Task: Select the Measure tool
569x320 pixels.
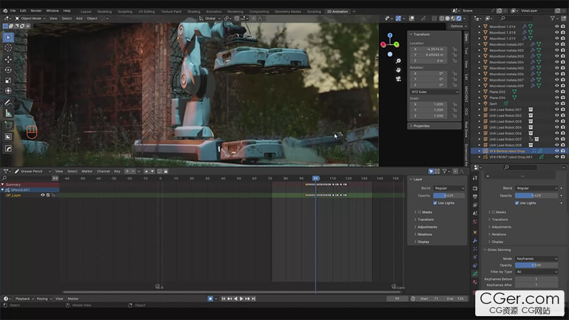Action: click(x=8, y=114)
